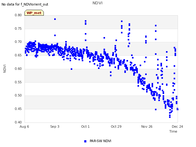
Task: Click the blue legend marker square
Action: (85, 141)
